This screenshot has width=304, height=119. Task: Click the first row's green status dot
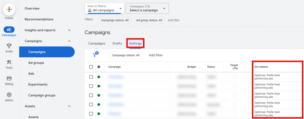coord(99,77)
